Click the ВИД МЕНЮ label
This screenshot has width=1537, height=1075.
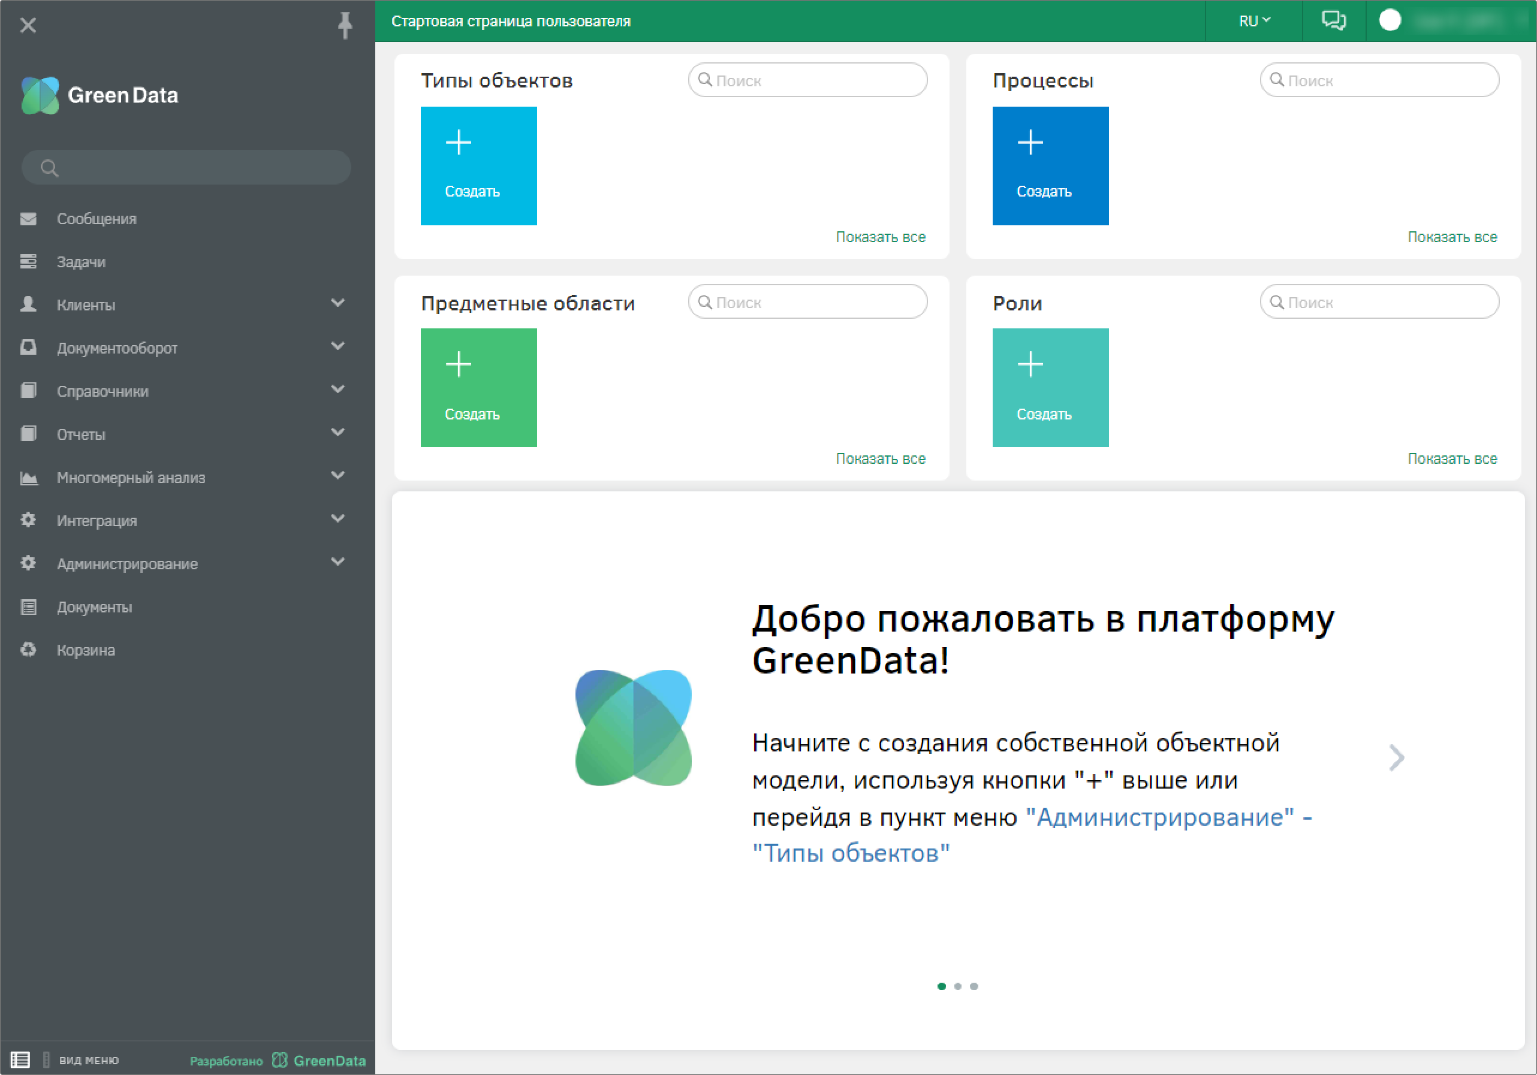click(89, 1060)
